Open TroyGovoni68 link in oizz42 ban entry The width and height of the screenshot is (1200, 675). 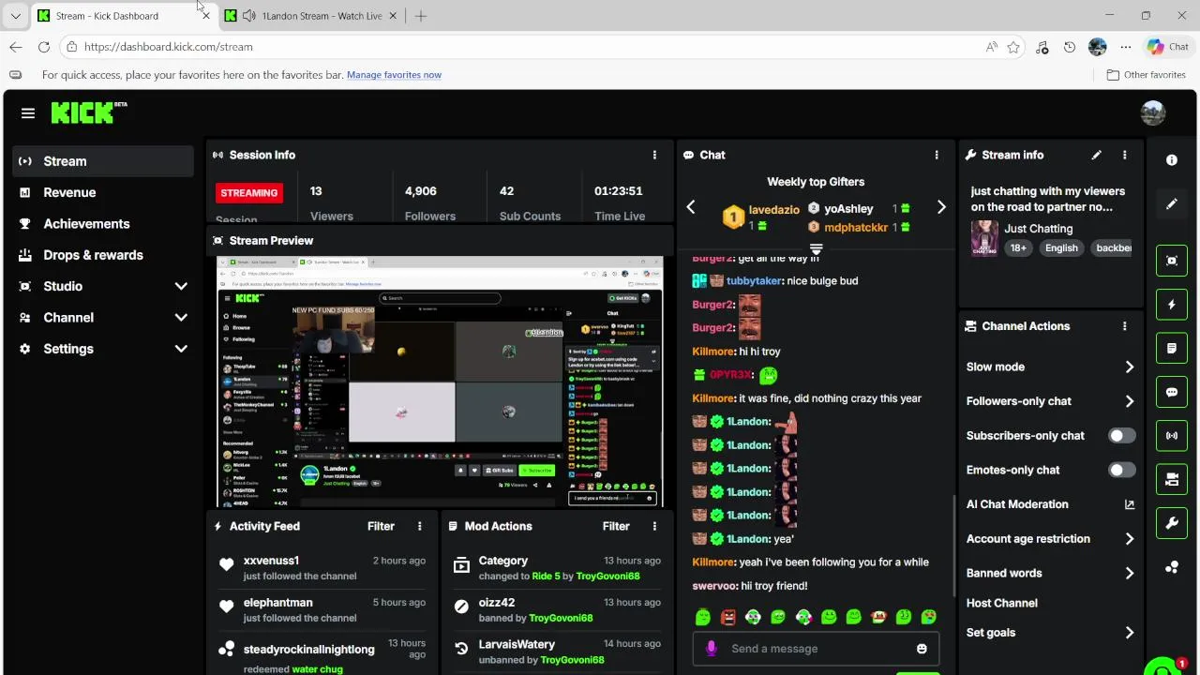tap(561, 618)
